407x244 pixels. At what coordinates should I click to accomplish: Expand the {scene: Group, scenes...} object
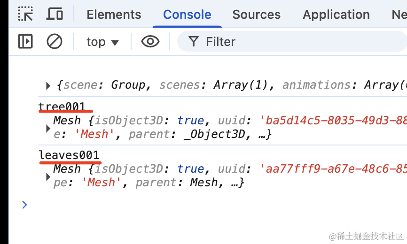click(48, 85)
